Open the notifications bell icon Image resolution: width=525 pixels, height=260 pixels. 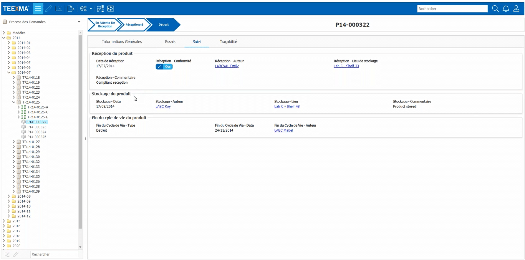click(x=506, y=9)
